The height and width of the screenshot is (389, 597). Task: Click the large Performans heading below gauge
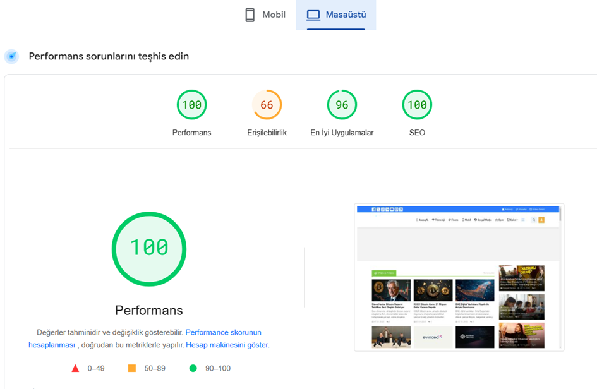[149, 310]
